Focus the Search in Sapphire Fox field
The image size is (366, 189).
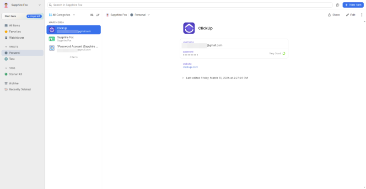pyautogui.click(x=190, y=5)
